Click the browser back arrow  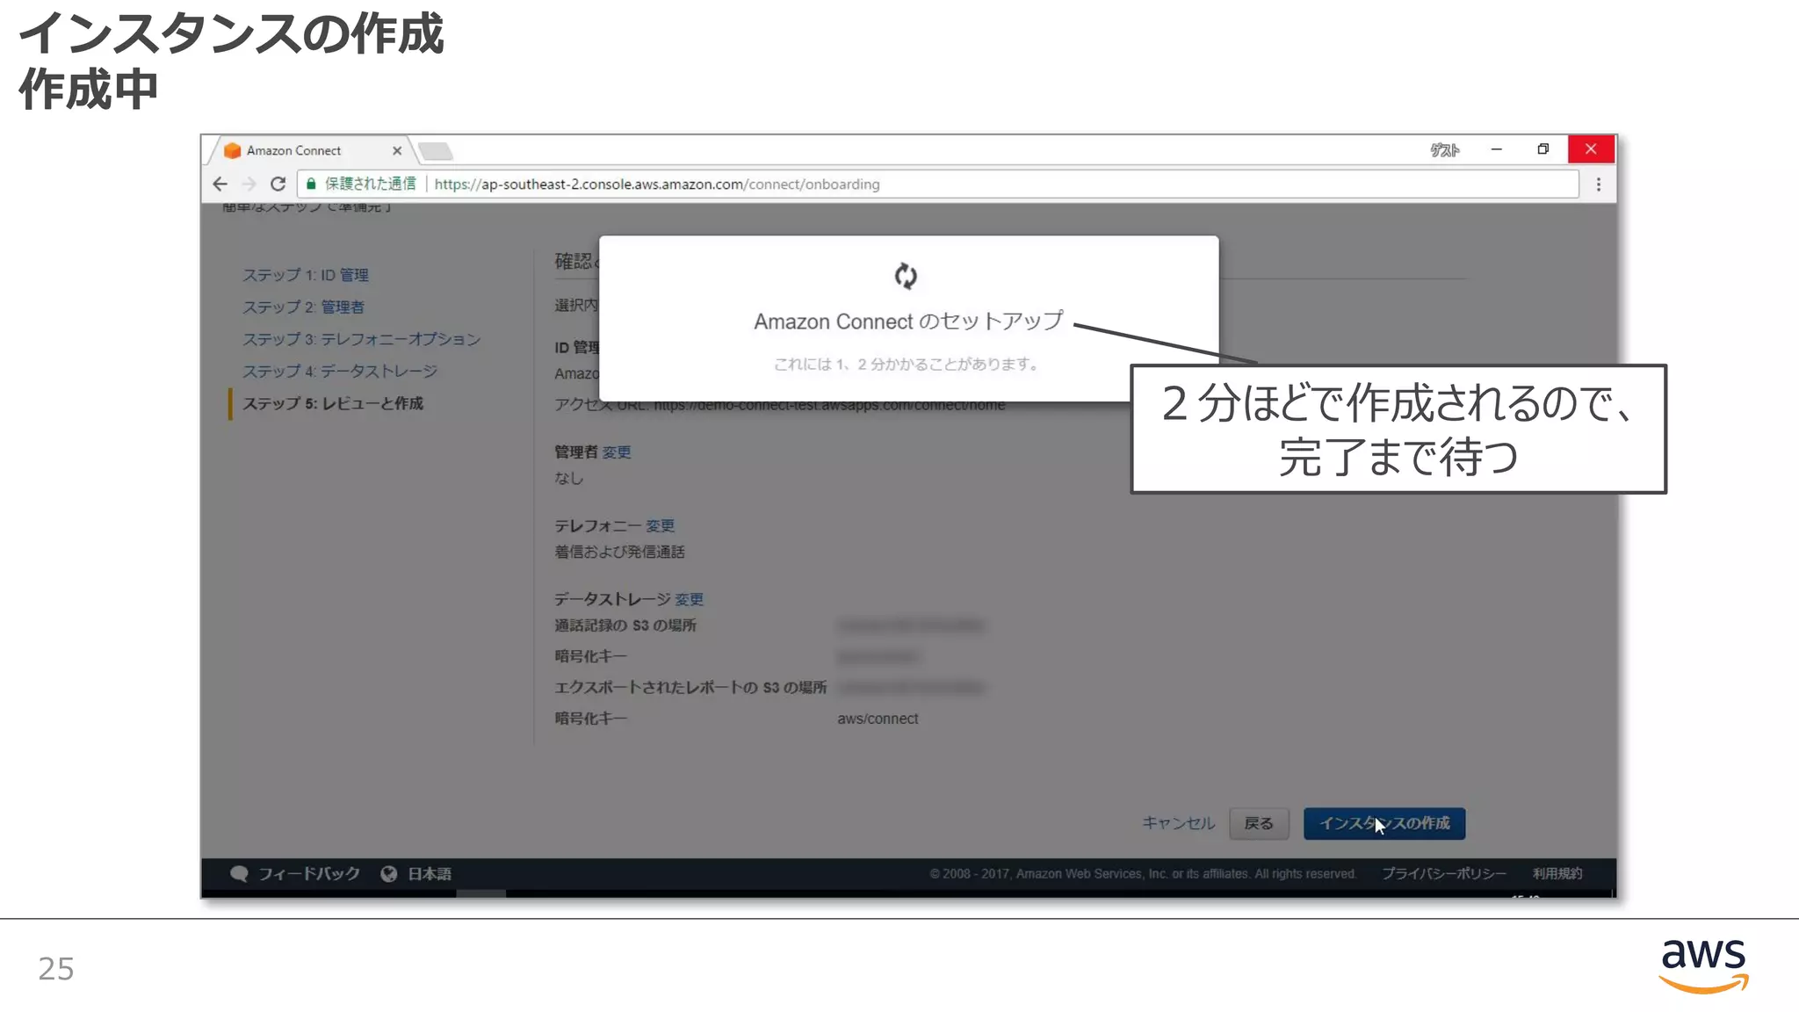tap(220, 184)
